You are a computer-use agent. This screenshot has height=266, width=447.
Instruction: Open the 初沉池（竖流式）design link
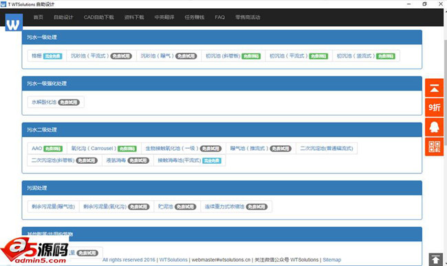[x=366, y=56]
